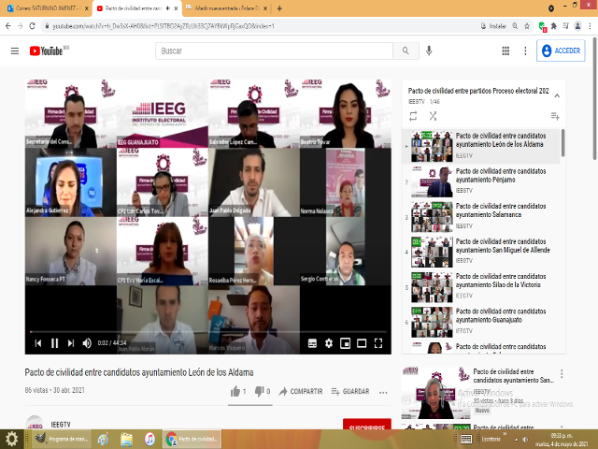Open video settings gear in player
The height and width of the screenshot is (449, 598).
[328, 343]
